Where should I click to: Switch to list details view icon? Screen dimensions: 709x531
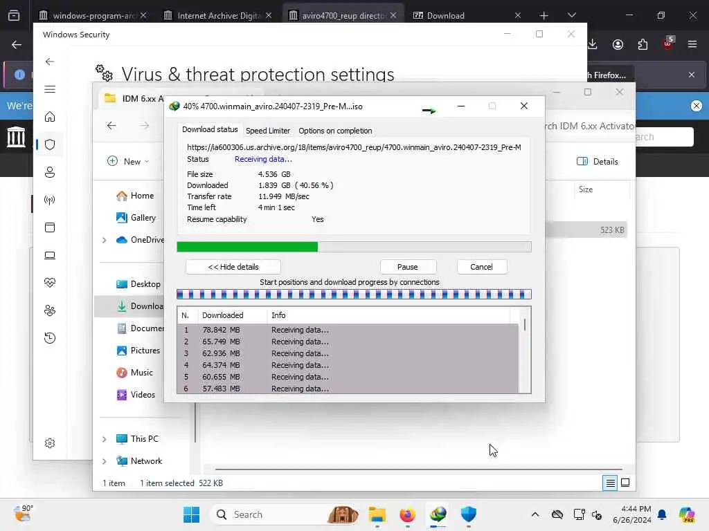(x=610, y=483)
